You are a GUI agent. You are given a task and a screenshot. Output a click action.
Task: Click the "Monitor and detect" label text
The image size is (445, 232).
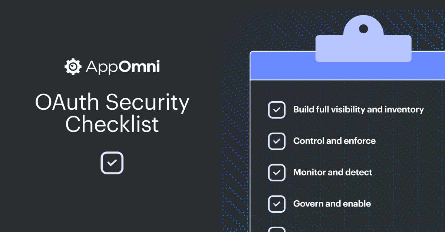tap(333, 172)
